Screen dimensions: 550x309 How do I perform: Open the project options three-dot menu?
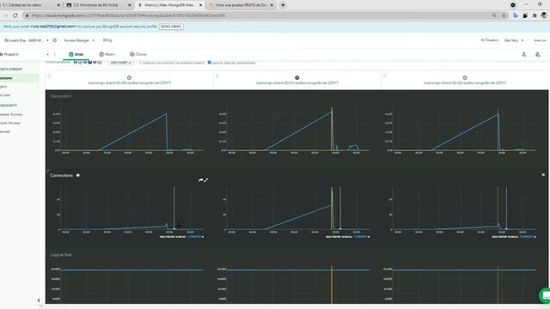tap(54, 54)
